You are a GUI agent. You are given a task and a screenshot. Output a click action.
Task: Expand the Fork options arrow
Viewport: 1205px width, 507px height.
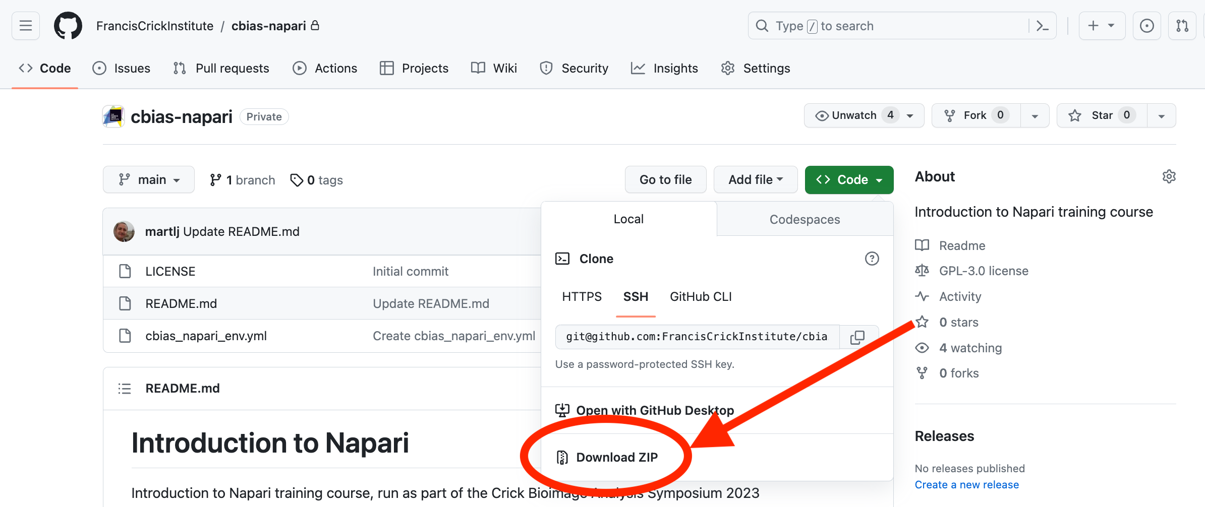pos(1035,116)
